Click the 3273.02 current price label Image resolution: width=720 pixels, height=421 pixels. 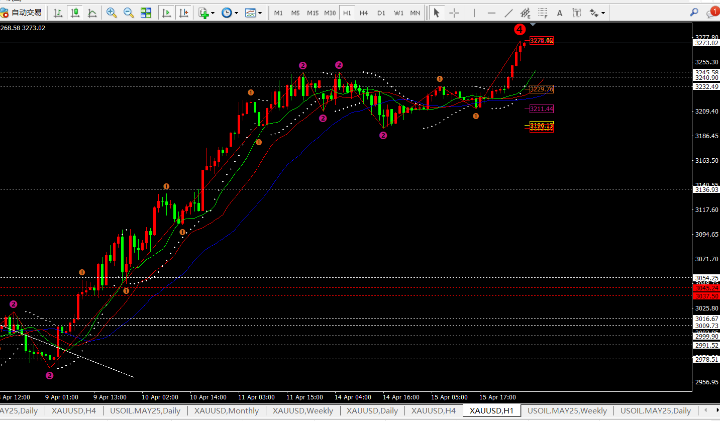[706, 43]
